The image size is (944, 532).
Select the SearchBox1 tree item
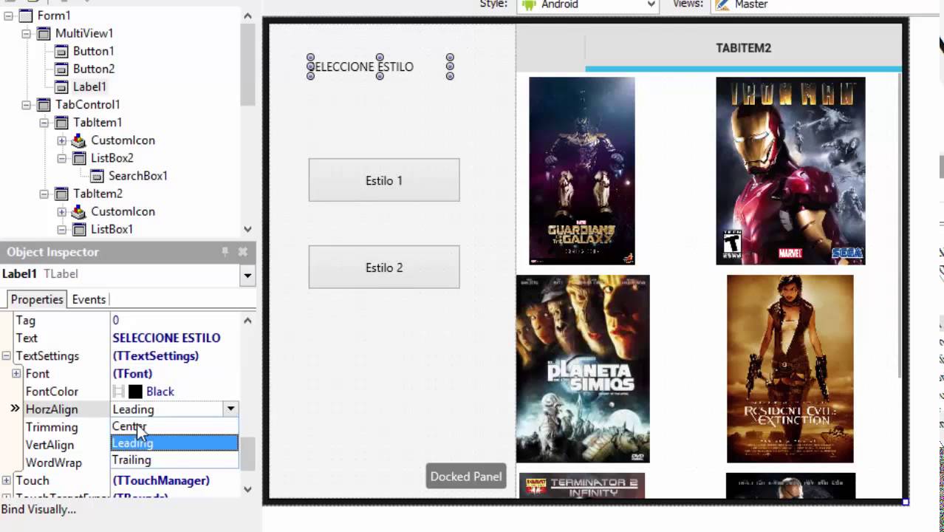point(138,175)
